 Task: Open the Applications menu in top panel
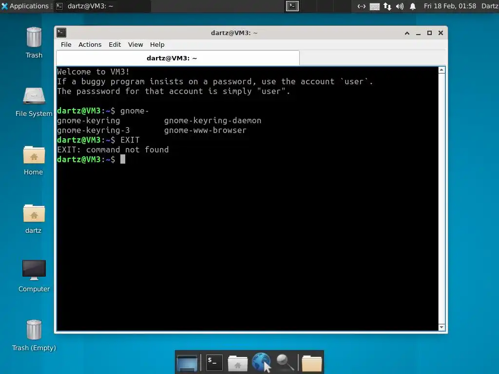coord(26,6)
